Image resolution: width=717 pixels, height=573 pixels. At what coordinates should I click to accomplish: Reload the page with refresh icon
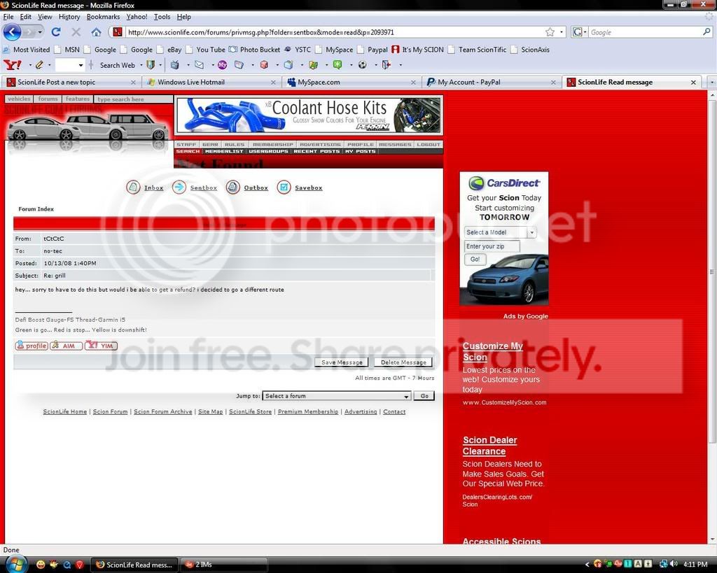click(x=56, y=32)
